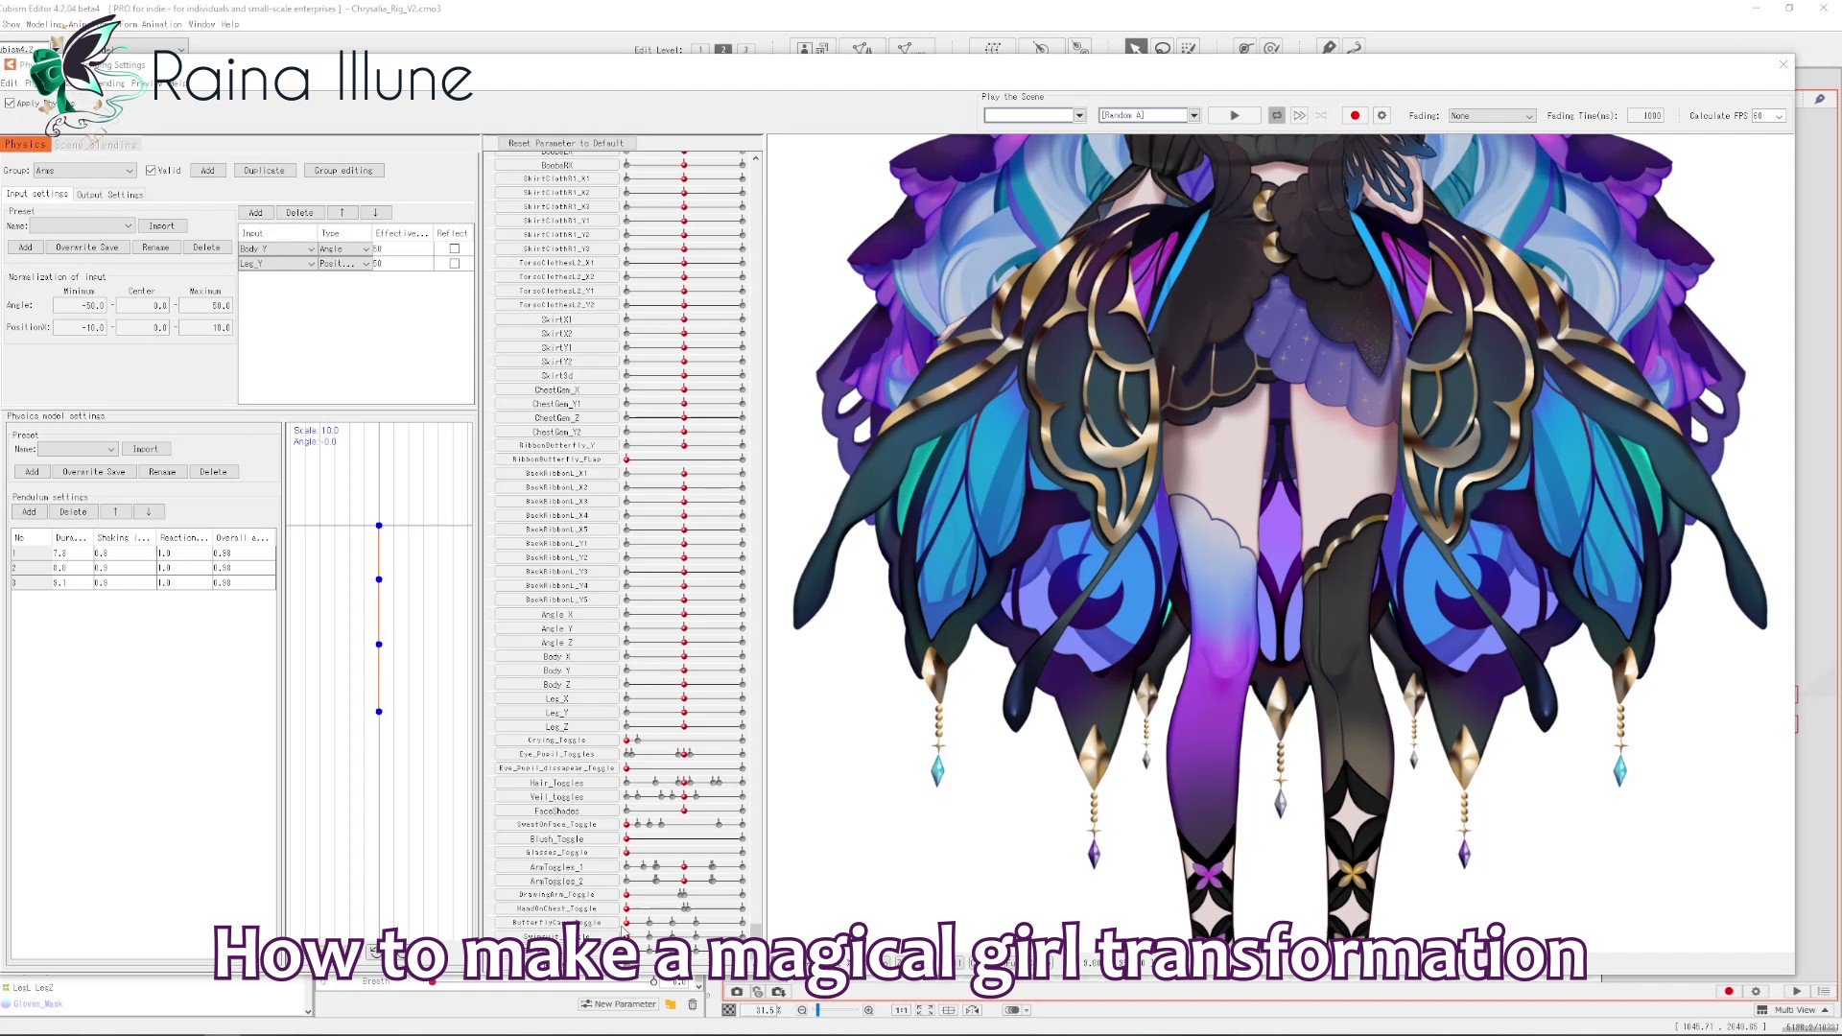Click the New Parameter button
1842x1036 pixels.
tap(619, 1004)
